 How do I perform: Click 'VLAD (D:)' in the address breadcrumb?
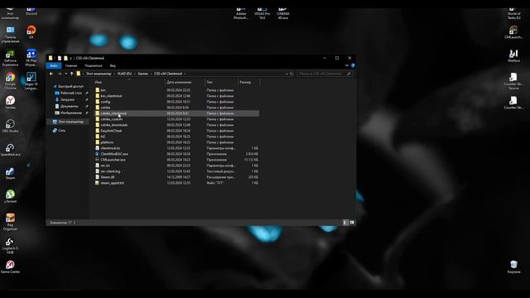coord(124,74)
